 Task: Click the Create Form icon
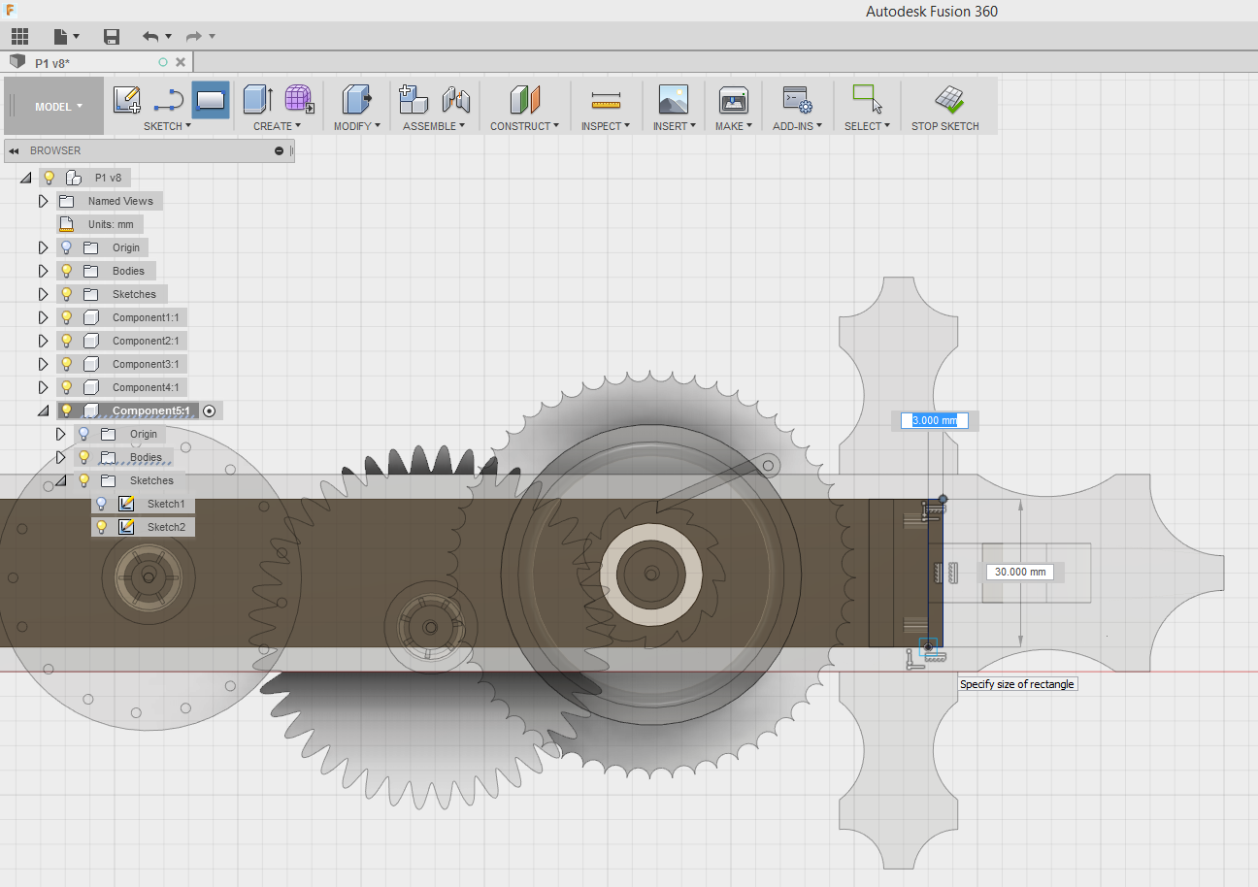299,99
